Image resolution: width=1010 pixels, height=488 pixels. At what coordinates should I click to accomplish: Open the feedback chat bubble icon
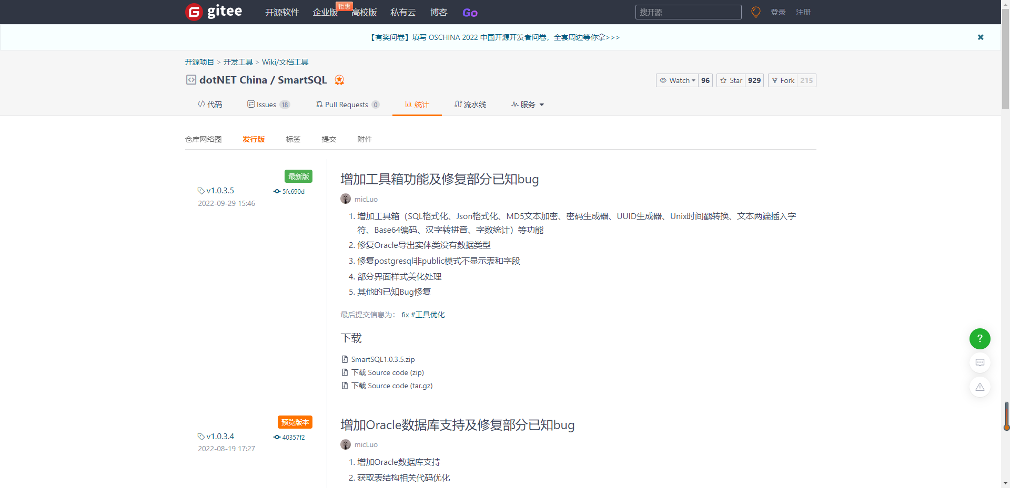(x=980, y=362)
